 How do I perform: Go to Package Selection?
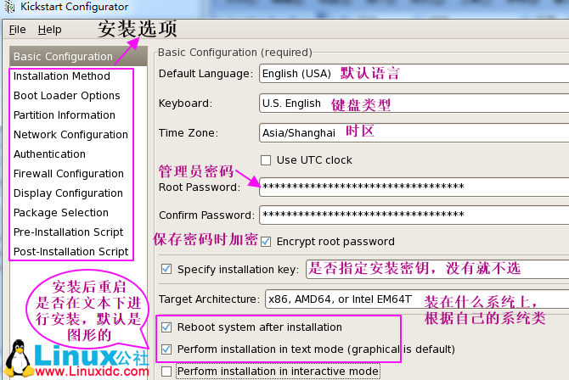click(x=61, y=213)
